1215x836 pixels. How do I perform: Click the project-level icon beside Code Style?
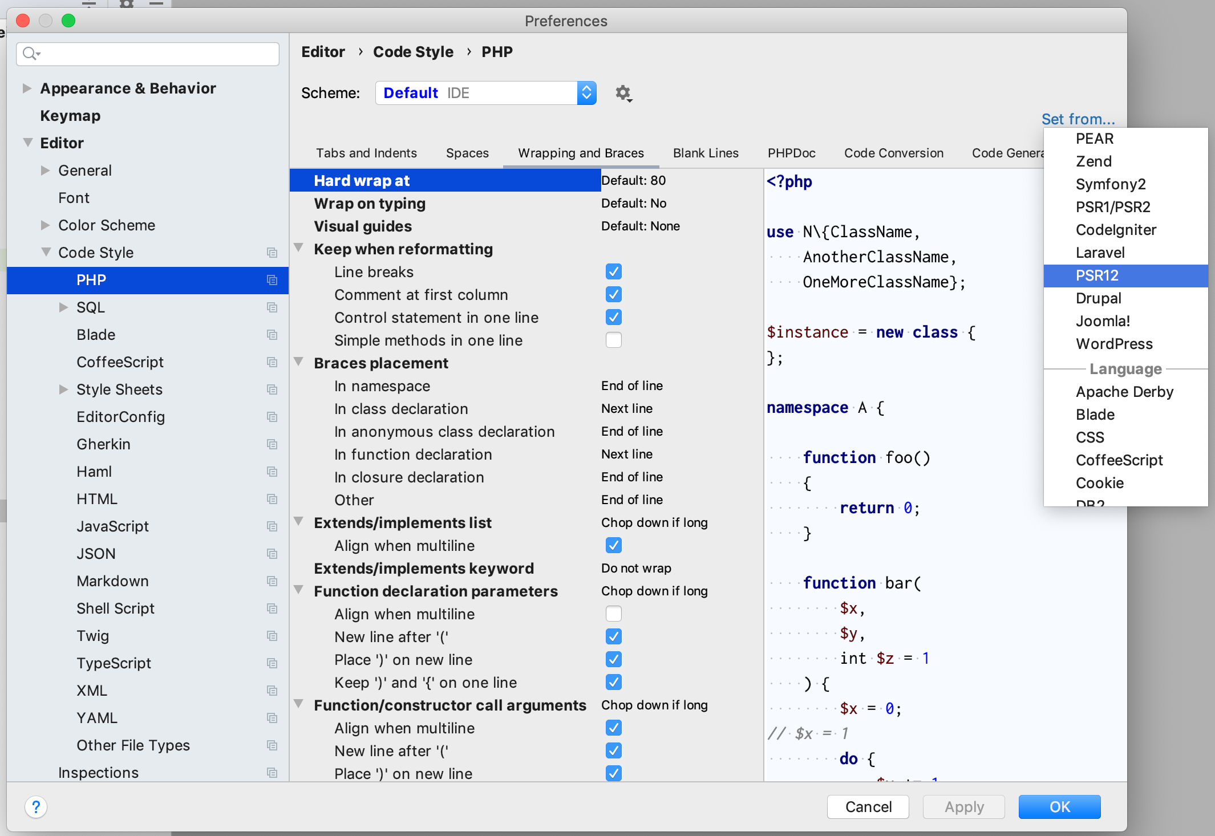tap(272, 253)
